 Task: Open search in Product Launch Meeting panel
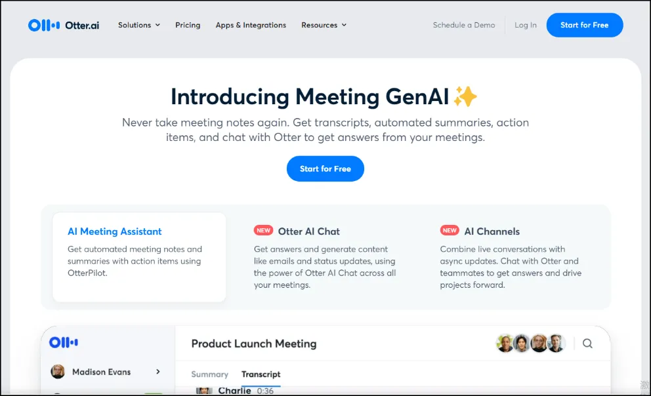coord(587,344)
